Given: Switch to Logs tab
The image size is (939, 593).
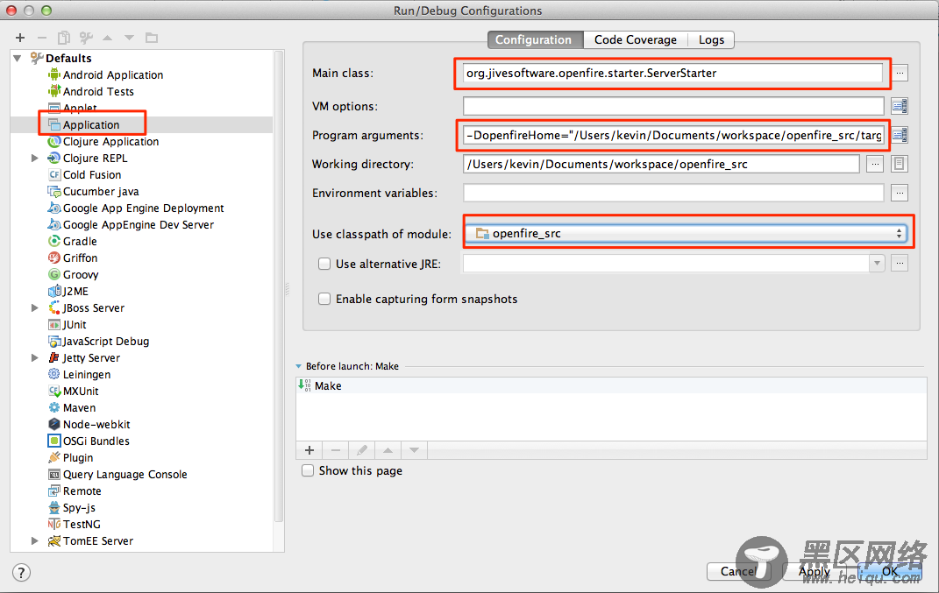Looking at the screenshot, I should pyautogui.click(x=711, y=39).
